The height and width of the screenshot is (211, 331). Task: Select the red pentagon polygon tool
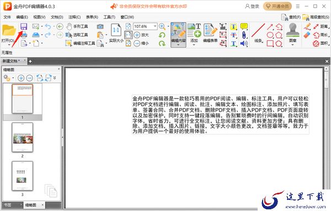pos(279,35)
